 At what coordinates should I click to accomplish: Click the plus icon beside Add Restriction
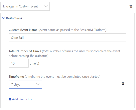pos(10,99)
